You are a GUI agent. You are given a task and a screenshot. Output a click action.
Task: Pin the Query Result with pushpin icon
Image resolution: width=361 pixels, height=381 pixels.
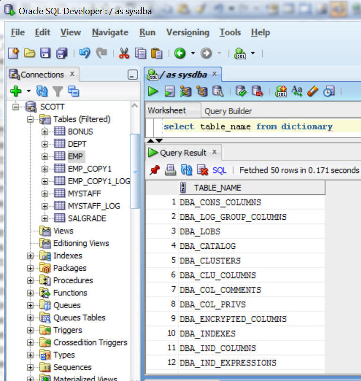155,170
